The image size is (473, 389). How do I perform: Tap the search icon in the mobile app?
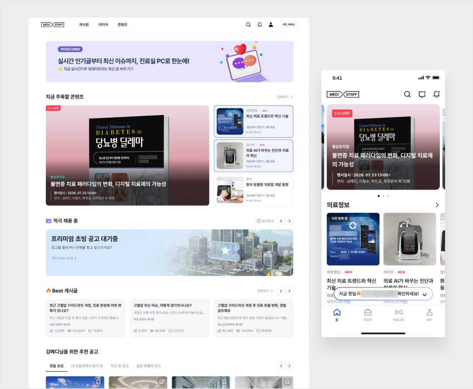(407, 95)
